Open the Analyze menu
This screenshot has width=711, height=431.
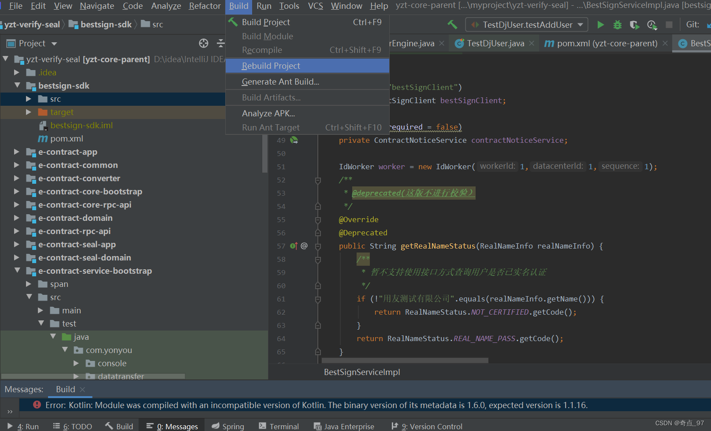(x=166, y=6)
